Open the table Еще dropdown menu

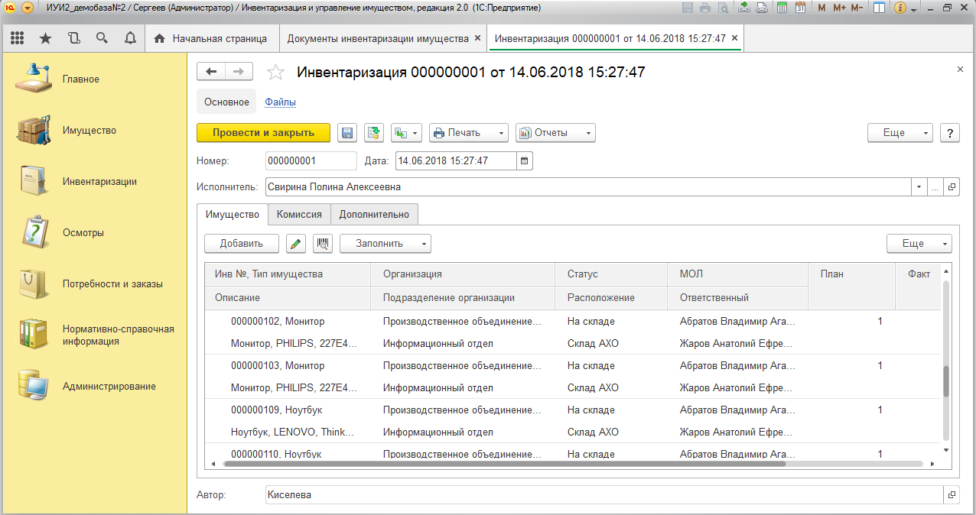coord(919,244)
